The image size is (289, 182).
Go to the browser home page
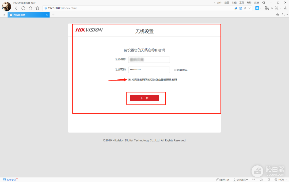coord(30,8)
